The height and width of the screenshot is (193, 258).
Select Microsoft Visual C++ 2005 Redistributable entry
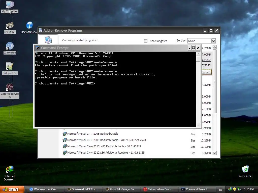pyautogui.click(x=93, y=134)
